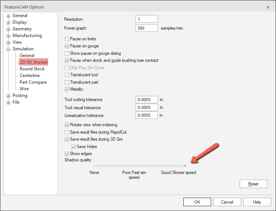Expand the Display tree node

coord(8,23)
